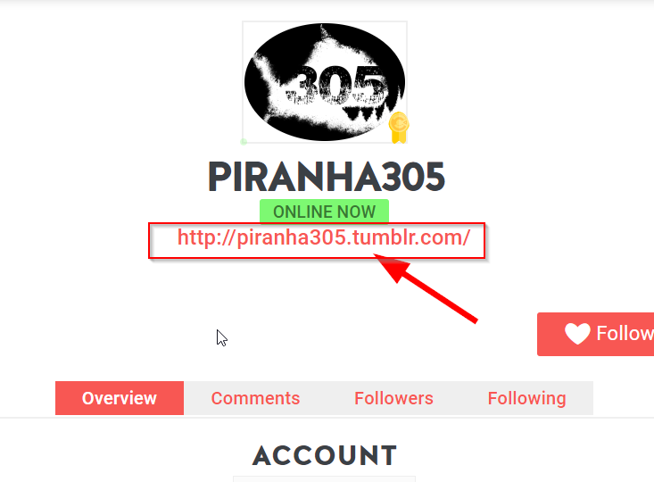Open the piranha305.tumblr.com link
The image size is (654, 482).
point(324,237)
